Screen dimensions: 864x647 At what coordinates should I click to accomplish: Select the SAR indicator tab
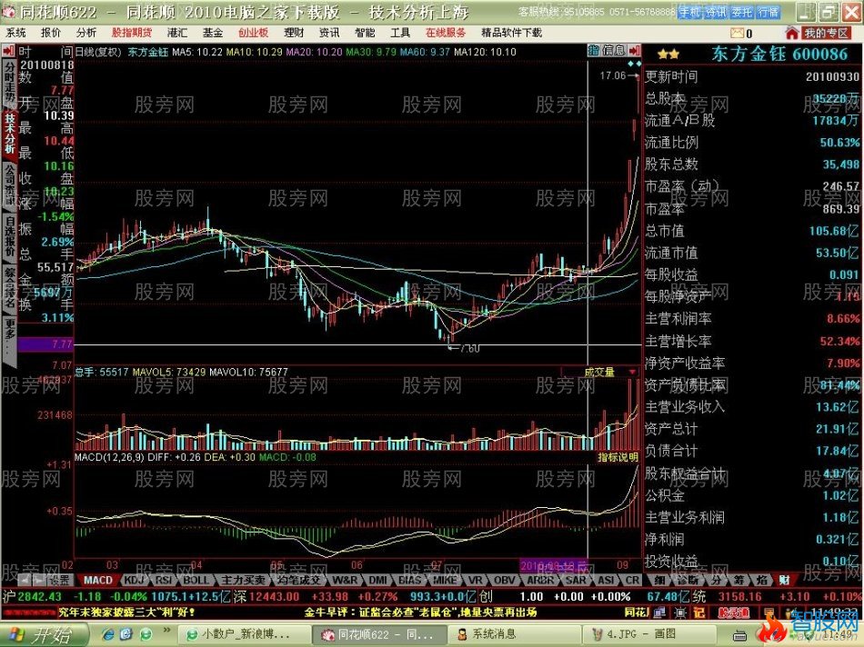[576, 580]
